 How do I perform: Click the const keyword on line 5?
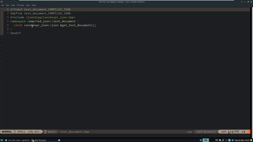(x=18, y=25)
